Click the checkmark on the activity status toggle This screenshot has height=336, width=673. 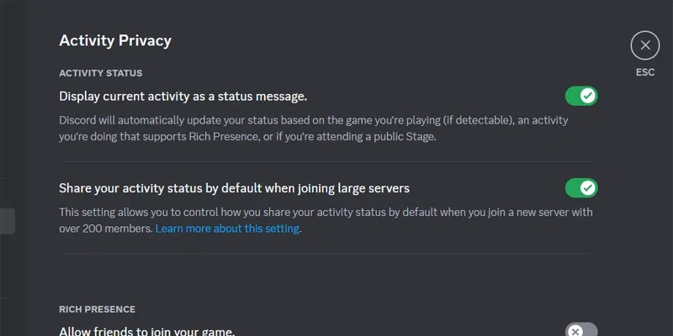(588, 96)
